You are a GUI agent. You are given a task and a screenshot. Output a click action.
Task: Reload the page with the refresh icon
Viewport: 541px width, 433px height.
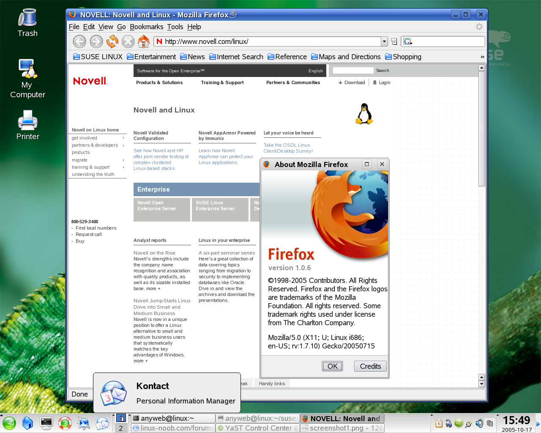(112, 41)
